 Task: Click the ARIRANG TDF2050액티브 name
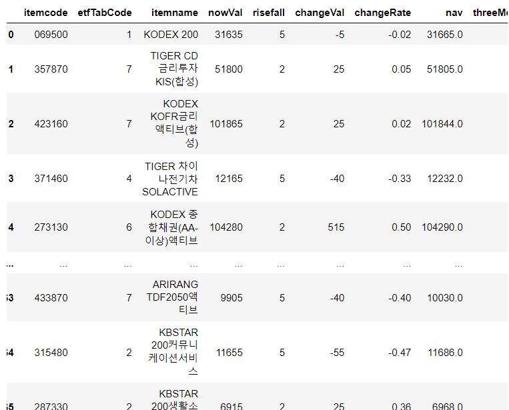[172, 297]
